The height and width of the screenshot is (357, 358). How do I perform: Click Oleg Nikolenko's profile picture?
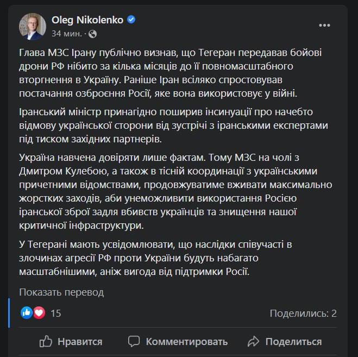click(33, 26)
